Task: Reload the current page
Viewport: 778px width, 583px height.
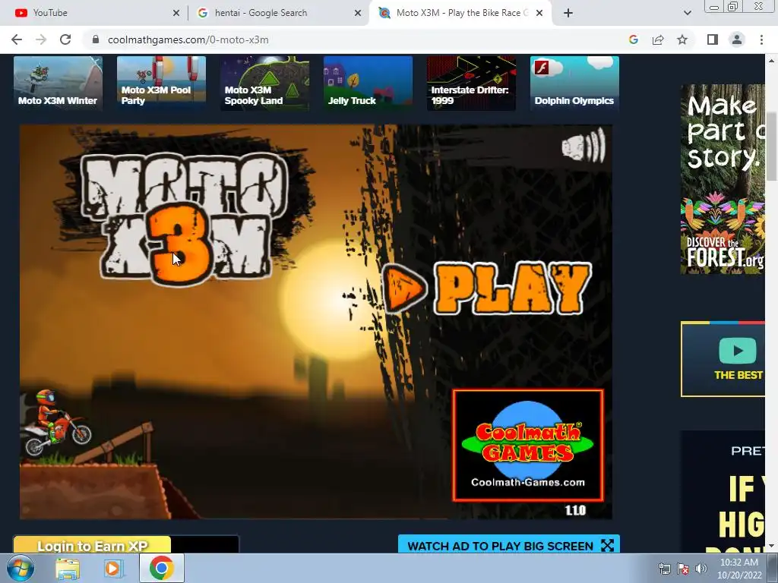Action: tap(65, 39)
